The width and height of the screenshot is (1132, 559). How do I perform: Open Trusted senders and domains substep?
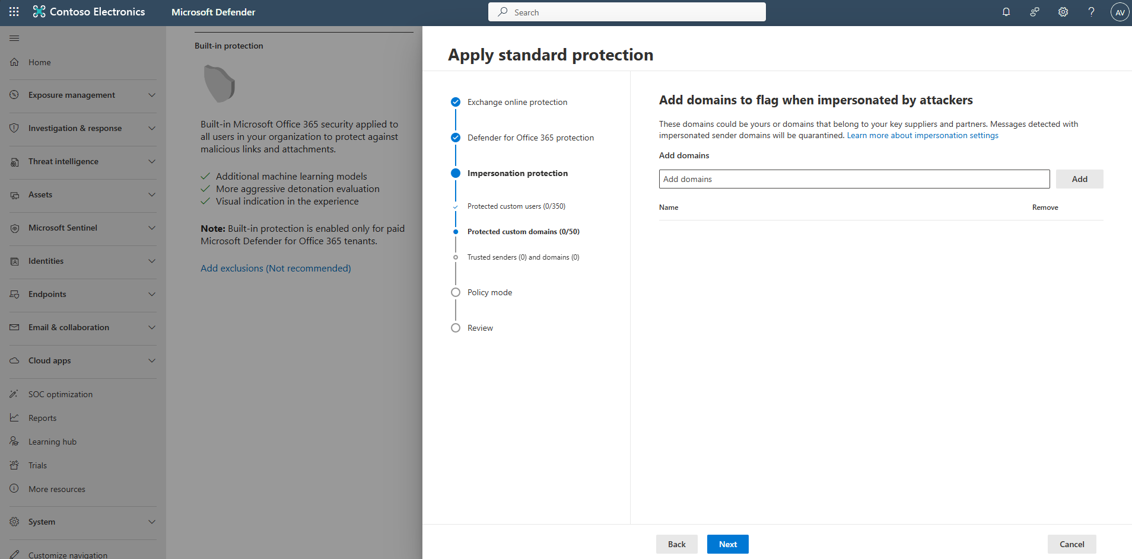click(523, 257)
